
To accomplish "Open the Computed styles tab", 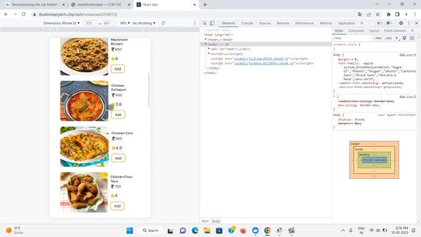I will tap(356, 31).
